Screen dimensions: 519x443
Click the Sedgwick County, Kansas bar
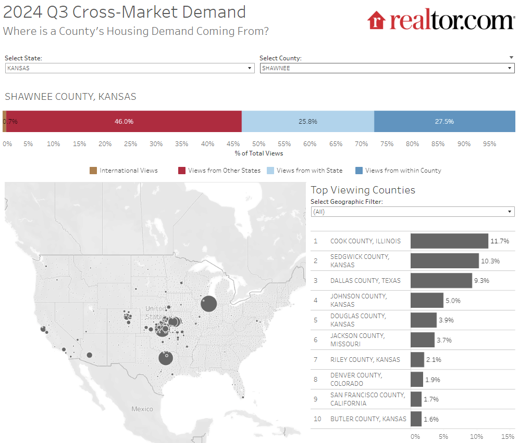pyautogui.click(x=444, y=261)
